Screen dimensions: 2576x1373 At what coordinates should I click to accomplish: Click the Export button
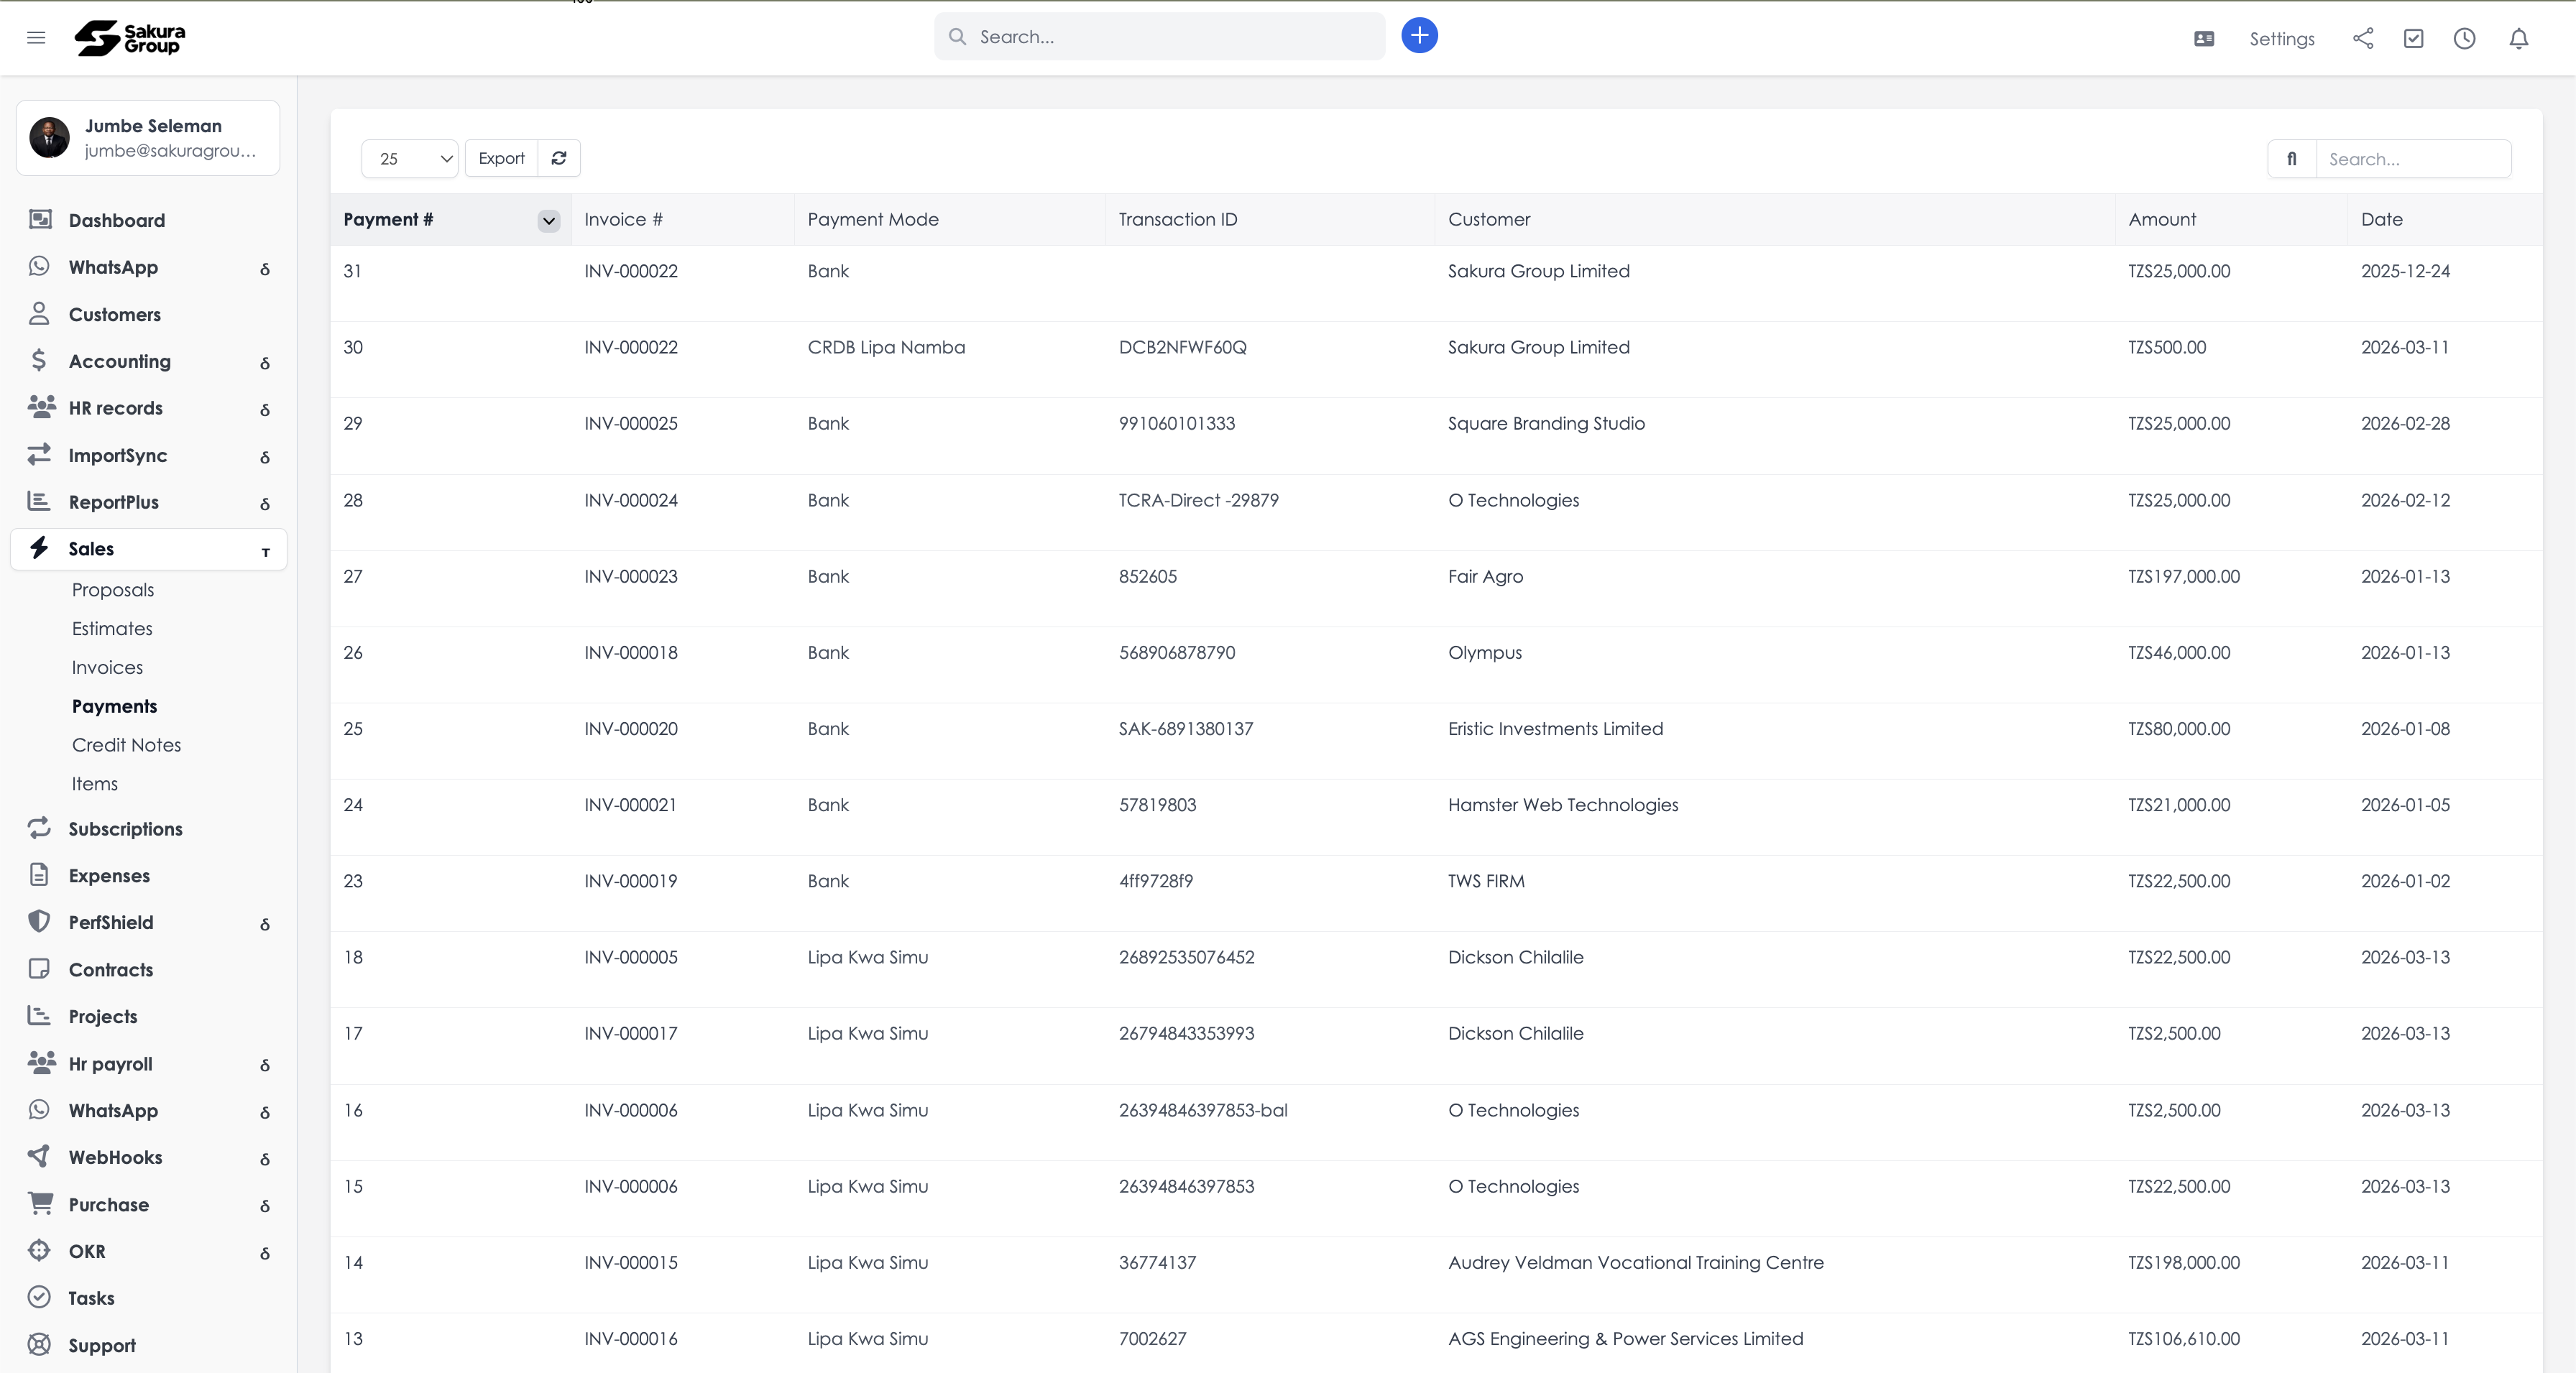coord(501,158)
